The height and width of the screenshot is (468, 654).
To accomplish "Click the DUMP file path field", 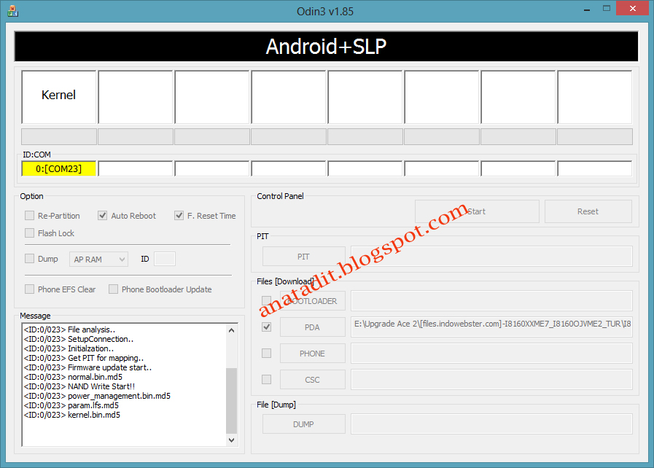I will point(491,424).
